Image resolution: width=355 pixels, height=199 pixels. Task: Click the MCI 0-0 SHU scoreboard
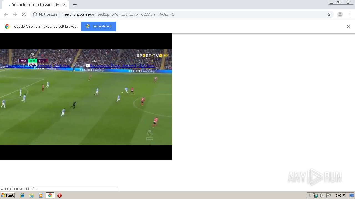coord(32,61)
